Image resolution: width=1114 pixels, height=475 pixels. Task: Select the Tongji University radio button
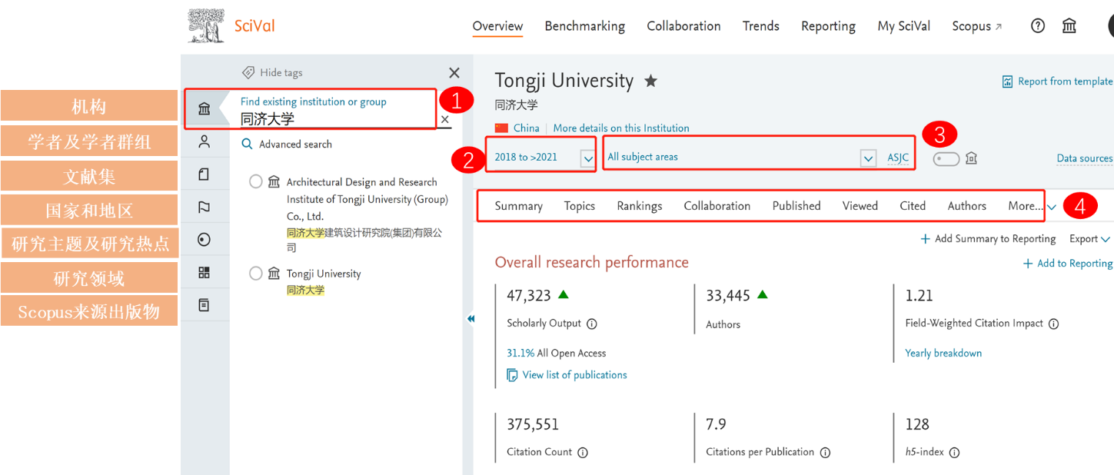coord(256,274)
